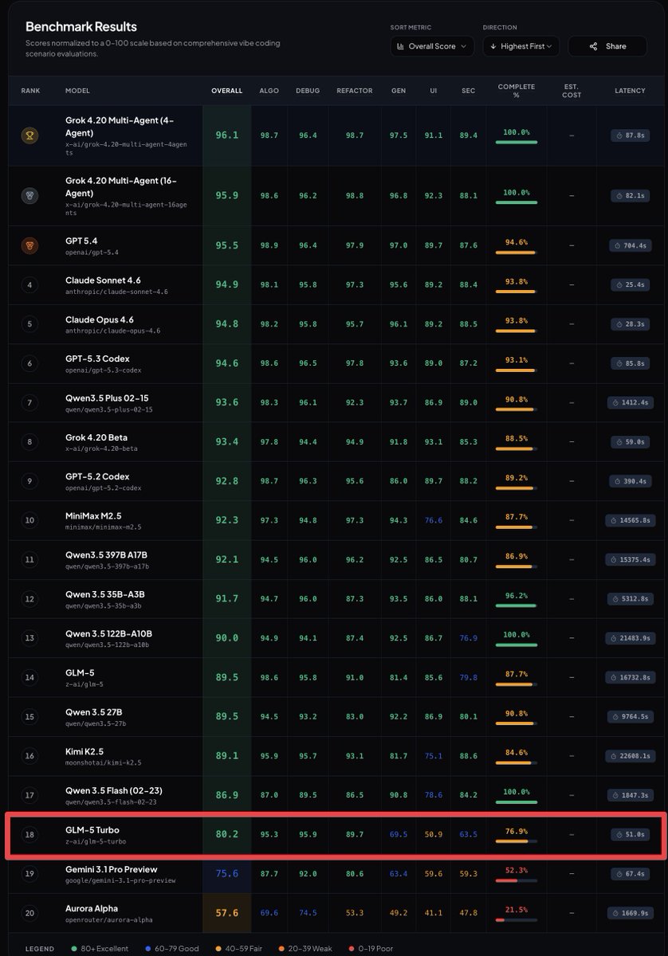Viewport: 668px width, 956px height.
Task: Open the Overall Score sort metric dropdown
Action: pyautogui.click(x=433, y=46)
